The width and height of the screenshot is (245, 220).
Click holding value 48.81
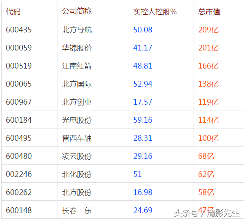[143, 66]
